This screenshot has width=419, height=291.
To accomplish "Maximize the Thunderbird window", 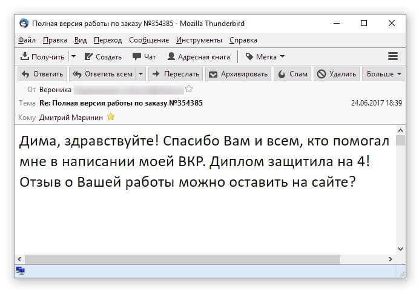I will pos(364,24).
